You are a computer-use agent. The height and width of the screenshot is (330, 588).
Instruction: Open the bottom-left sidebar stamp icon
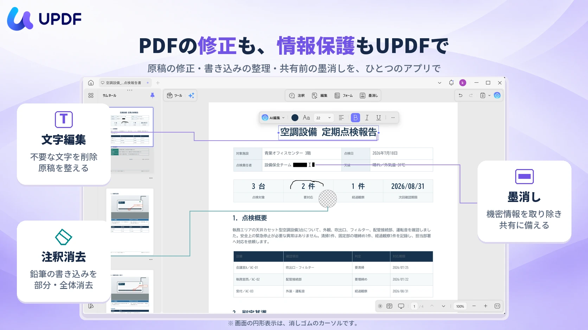click(x=91, y=306)
